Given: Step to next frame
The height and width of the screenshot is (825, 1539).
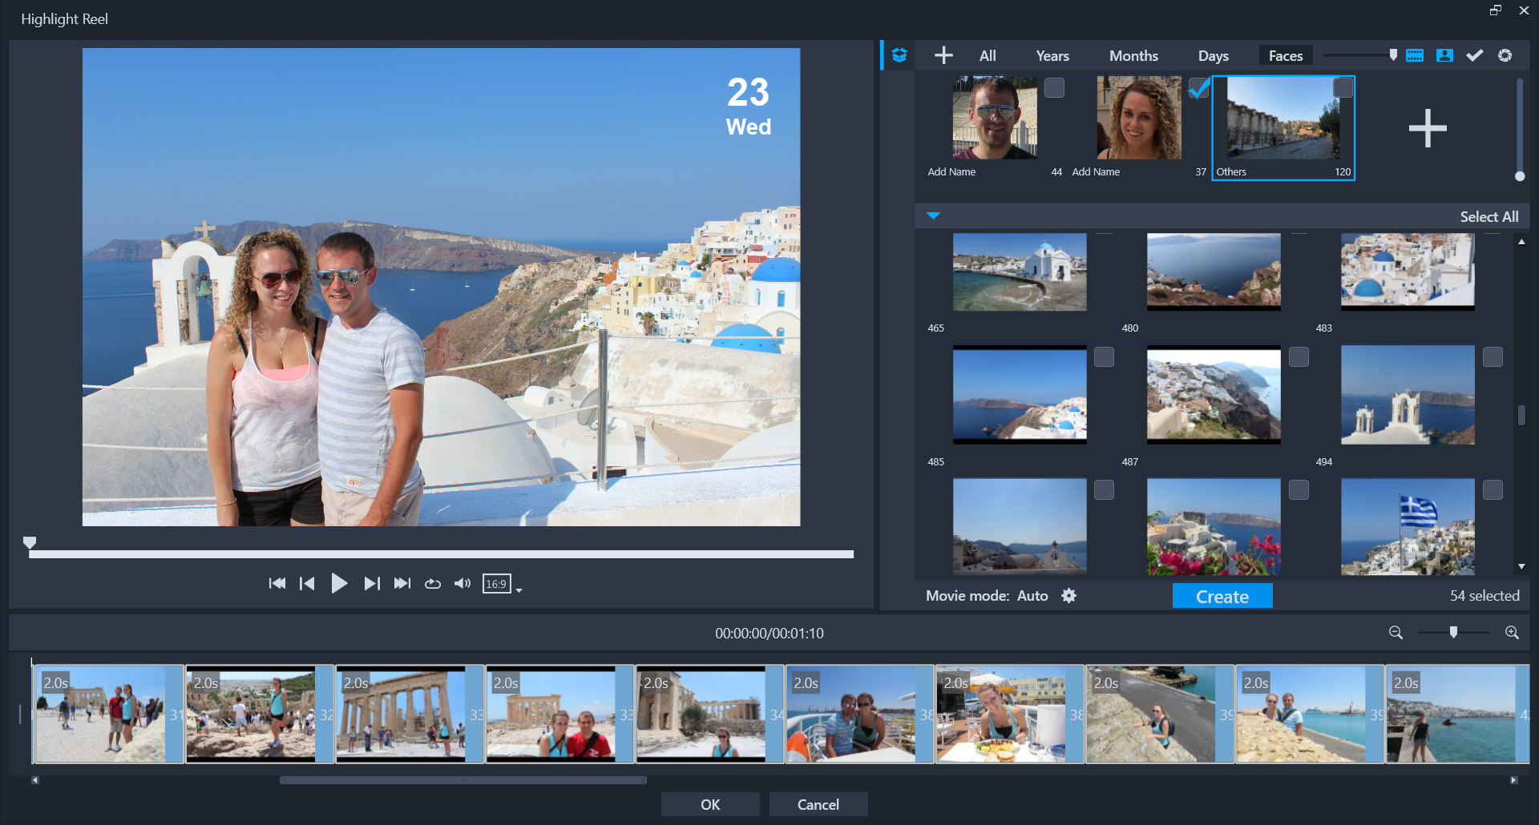Looking at the screenshot, I should pyautogui.click(x=371, y=583).
